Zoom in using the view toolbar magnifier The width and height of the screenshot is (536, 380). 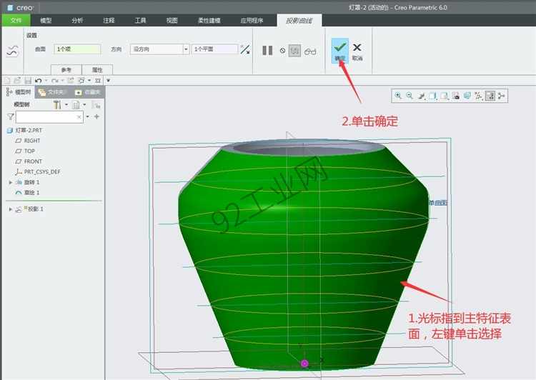[x=398, y=96]
